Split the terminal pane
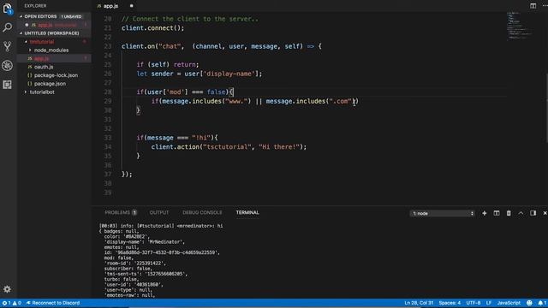The width and height of the screenshot is (548, 308). click(x=497, y=213)
